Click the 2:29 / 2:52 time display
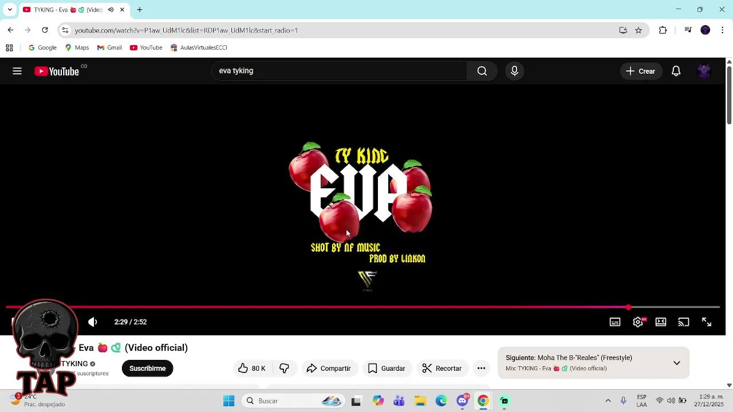Screen dimensions: 733x412 click(131, 322)
